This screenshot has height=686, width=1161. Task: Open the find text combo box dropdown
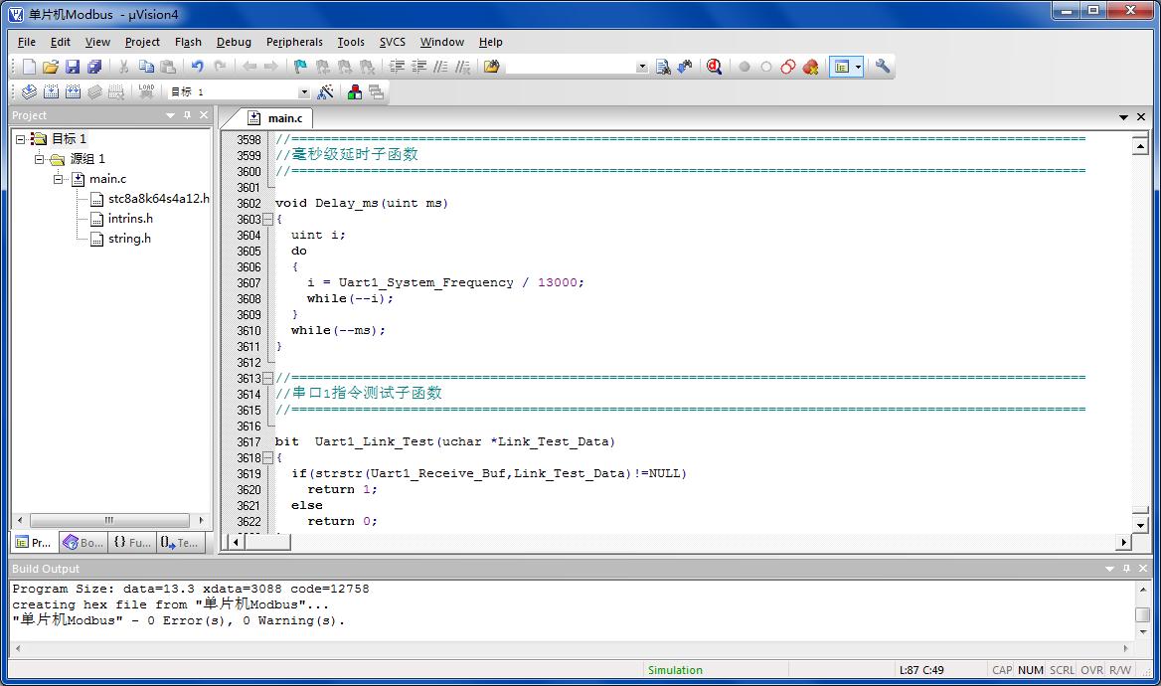[642, 67]
